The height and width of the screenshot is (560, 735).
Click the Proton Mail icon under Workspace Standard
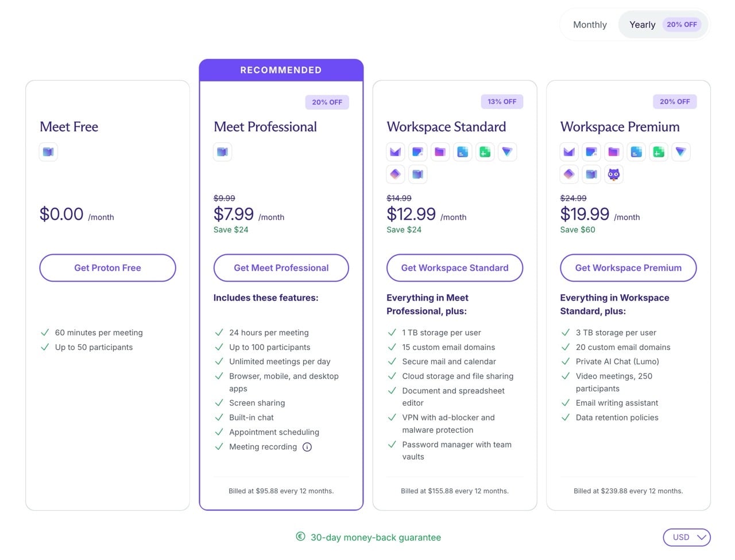395,152
